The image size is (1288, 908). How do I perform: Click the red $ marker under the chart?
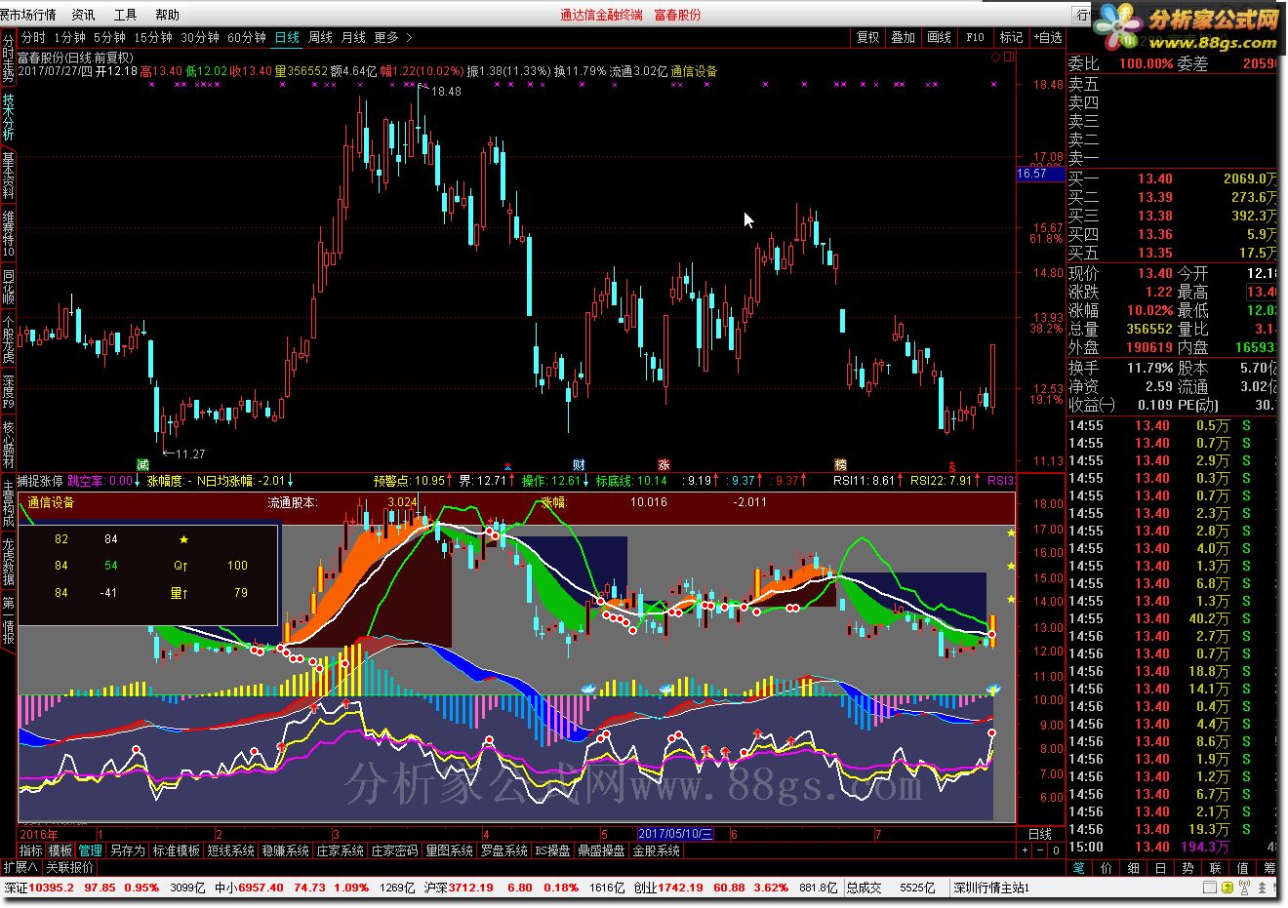952,465
